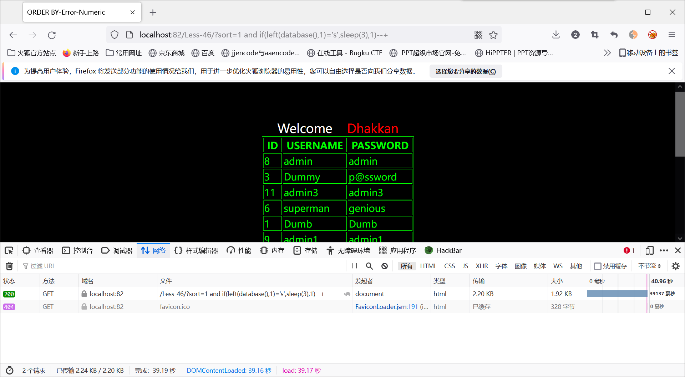Start the screenshot tool in toolbar
The width and height of the screenshot is (685, 377).
pos(594,35)
